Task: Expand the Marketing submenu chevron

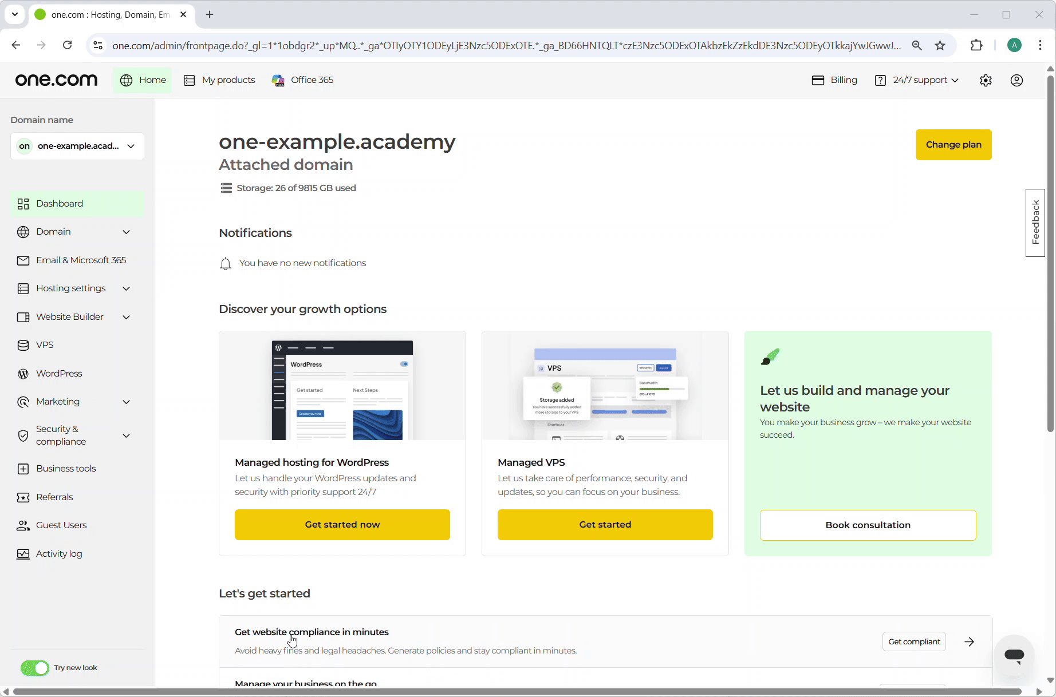Action: click(x=126, y=402)
